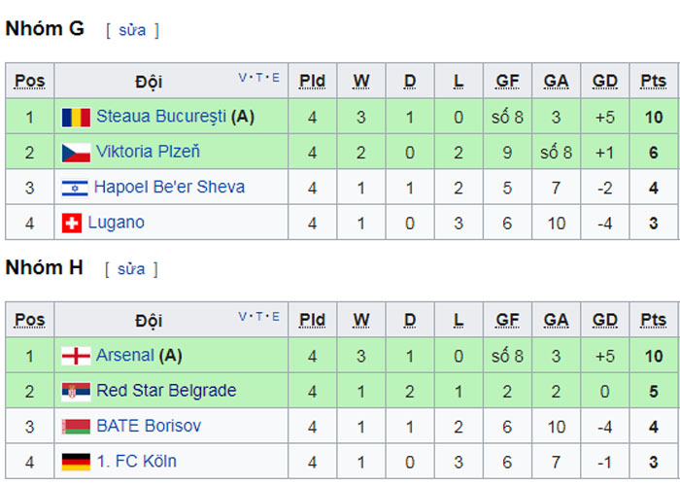Click the Israeli flag beside Hapoel Be'er Sheva
Viewport: 680px width, 484px height.
coord(75,188)
